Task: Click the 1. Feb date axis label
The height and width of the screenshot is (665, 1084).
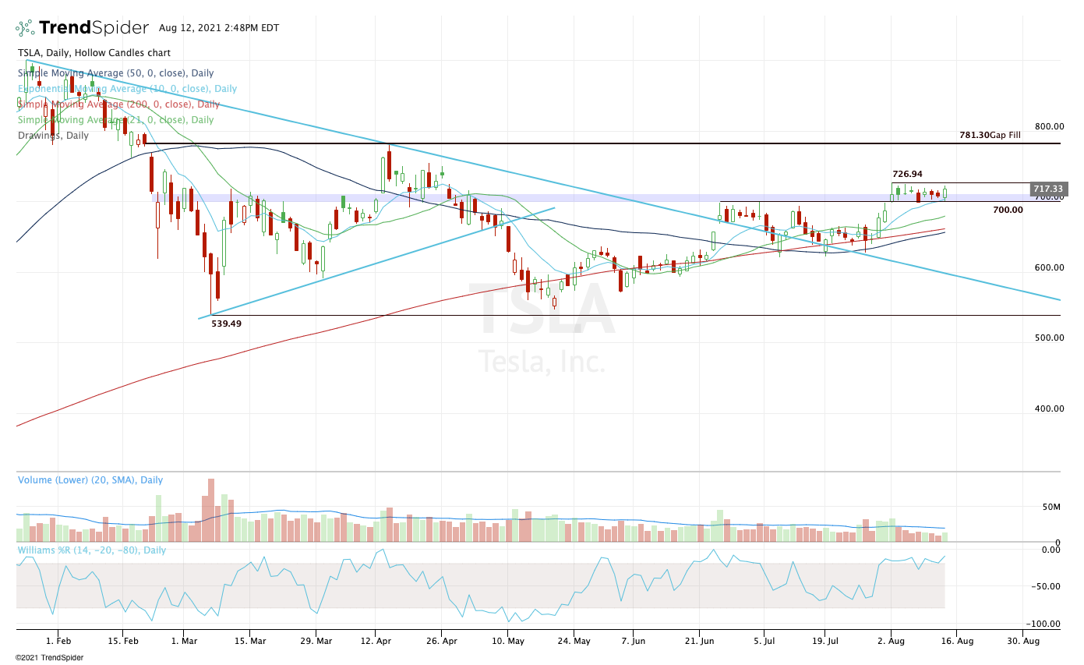Action: click(x=58, y=642)
